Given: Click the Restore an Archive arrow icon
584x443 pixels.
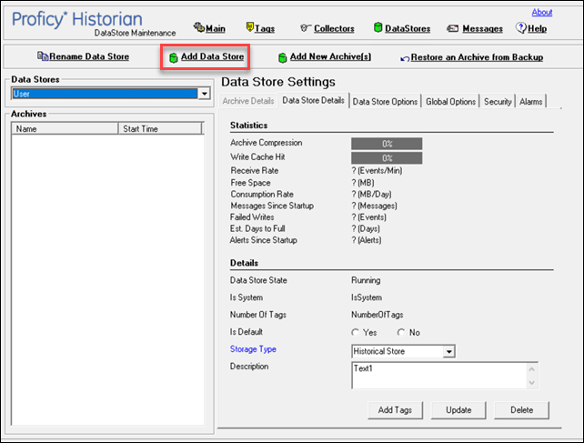Looking at the screenshot, I should click(x=405, y=58).
